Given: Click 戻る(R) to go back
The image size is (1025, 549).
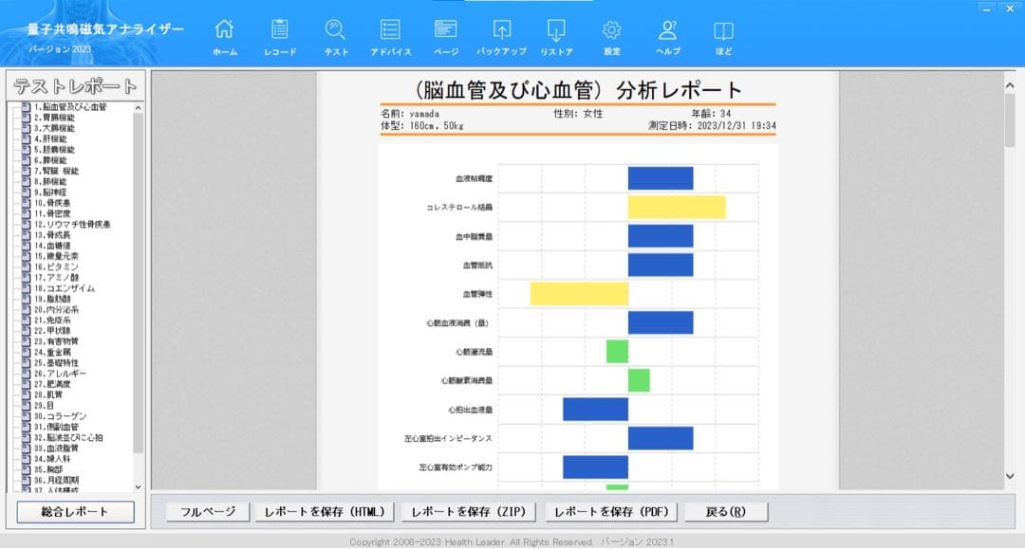Looking at the screenshot, I should click(726, 511).
